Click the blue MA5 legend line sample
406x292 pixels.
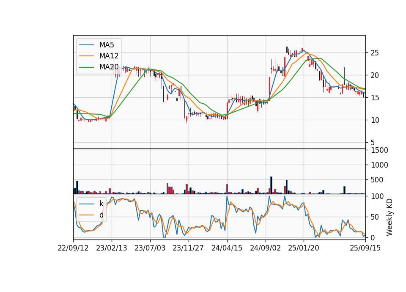pos(86,45)
